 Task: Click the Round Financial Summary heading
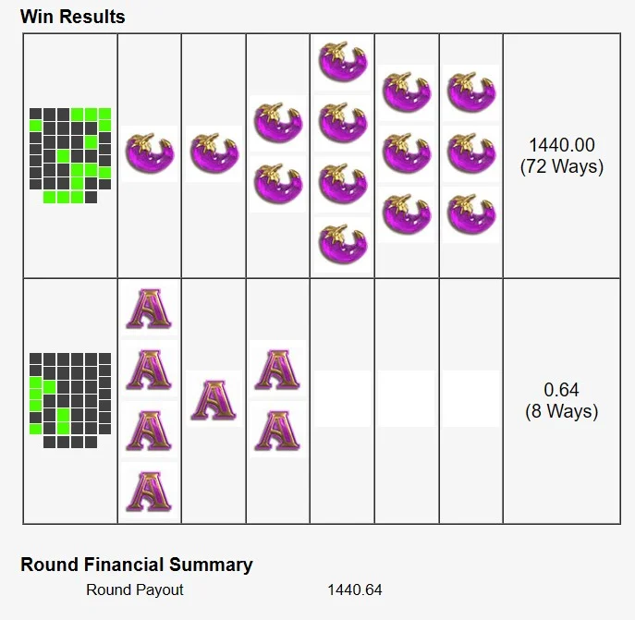137,565
